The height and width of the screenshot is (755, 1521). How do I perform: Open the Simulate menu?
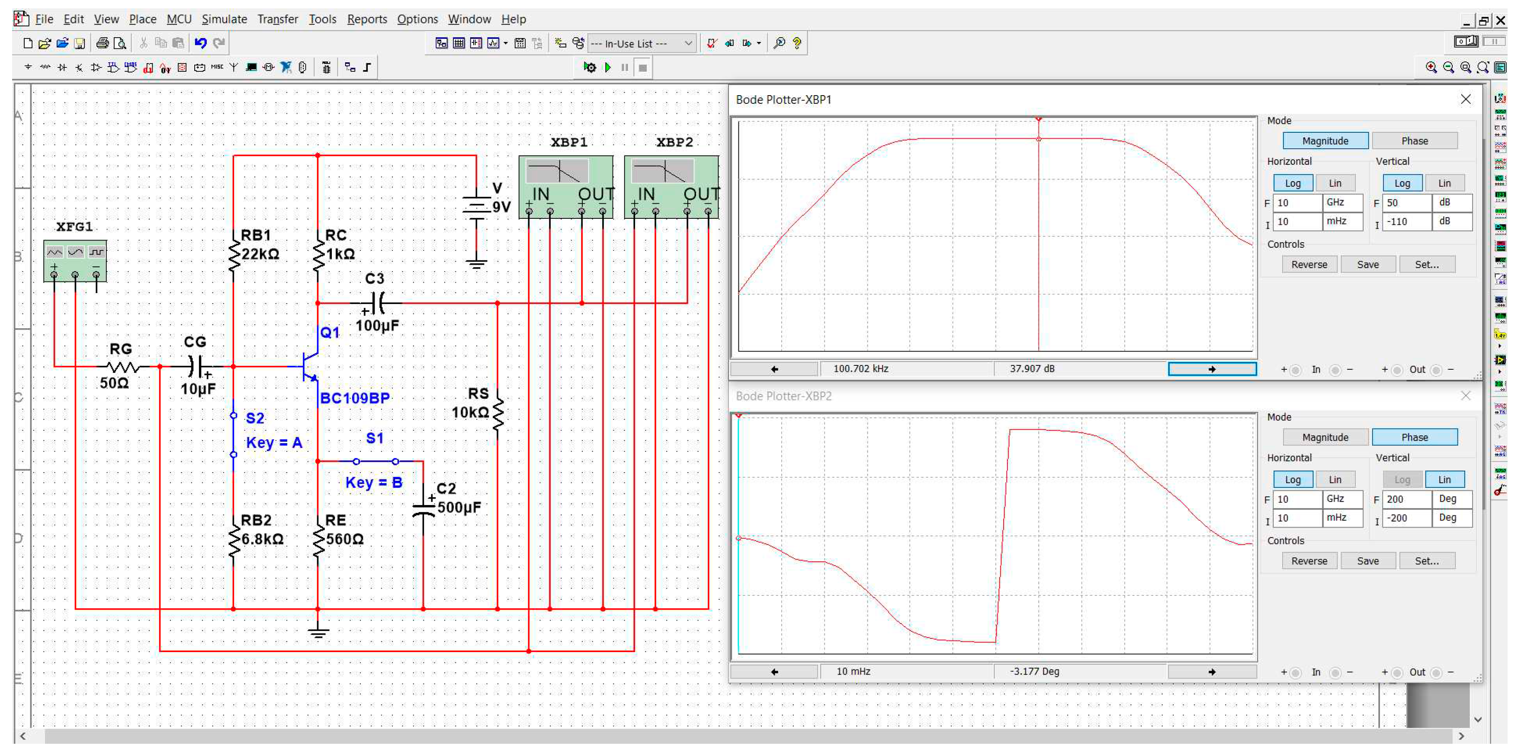225,19
